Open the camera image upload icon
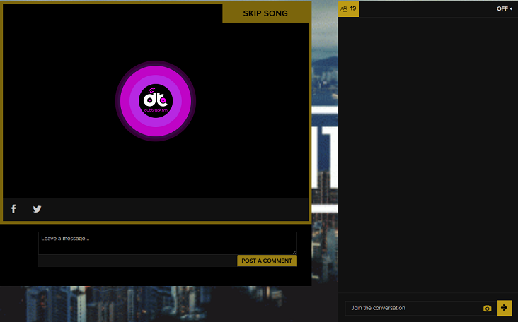 coord(487,309)
